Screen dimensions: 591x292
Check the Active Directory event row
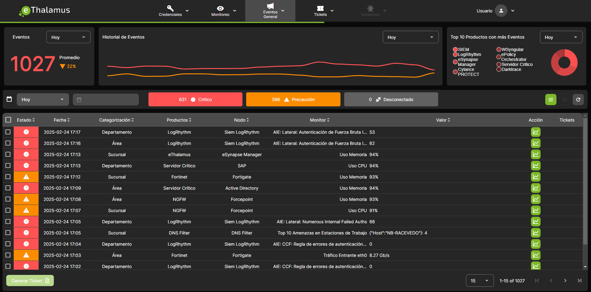point(8,188)
